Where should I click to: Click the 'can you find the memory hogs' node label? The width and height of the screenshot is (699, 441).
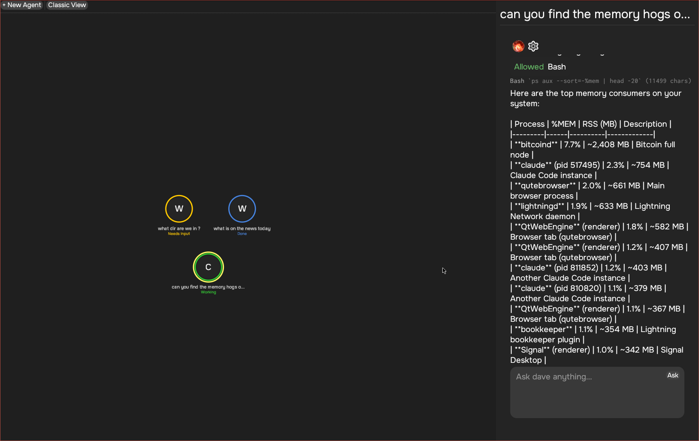(x=208, y=287)
